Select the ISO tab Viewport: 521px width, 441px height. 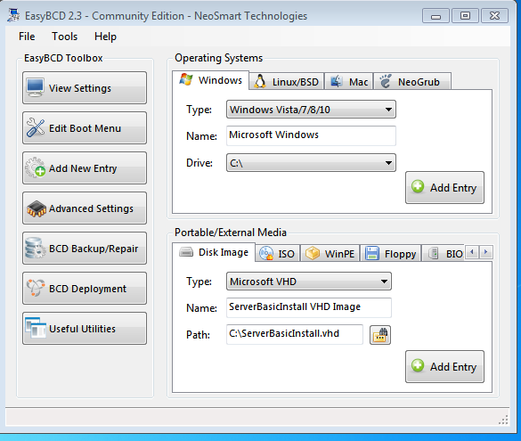pos(278,254)
